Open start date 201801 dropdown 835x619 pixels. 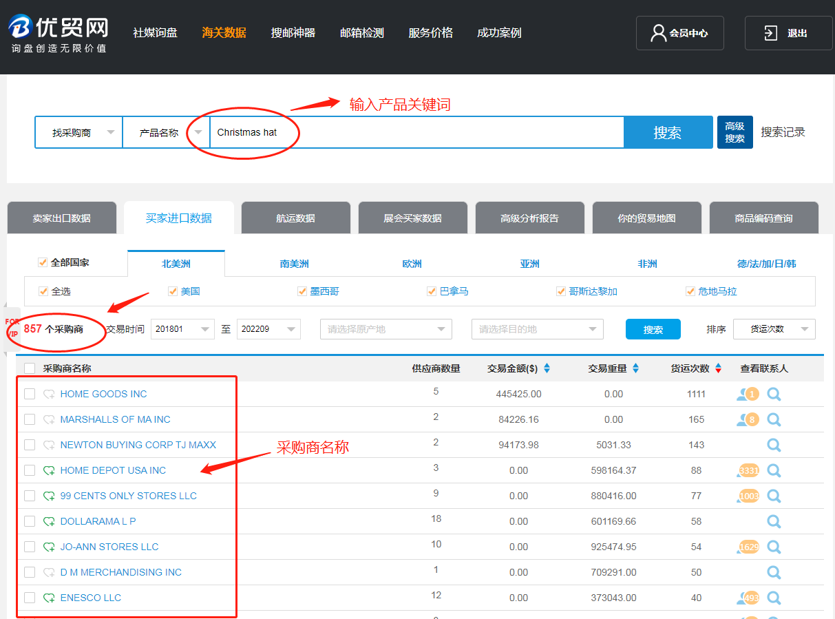click(x=182, y=329)
